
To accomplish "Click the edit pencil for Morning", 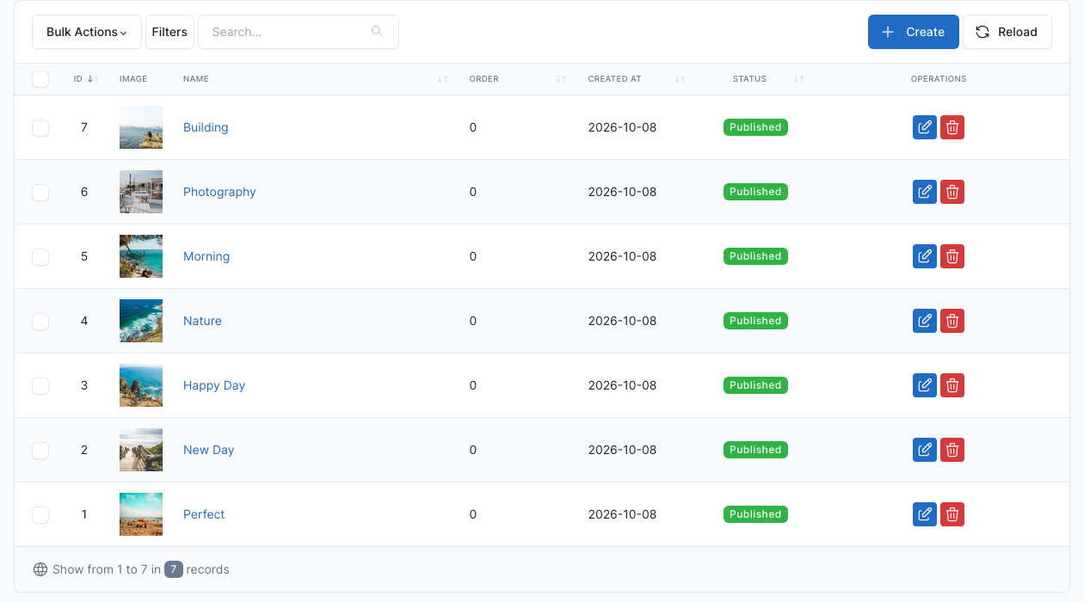I will (925, 256).
